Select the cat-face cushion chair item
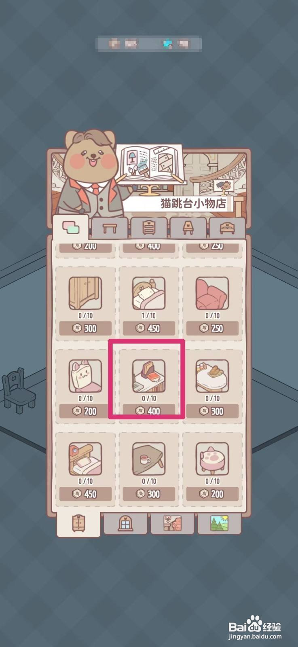This screenshot has height=647, width=298. [85, 376]
